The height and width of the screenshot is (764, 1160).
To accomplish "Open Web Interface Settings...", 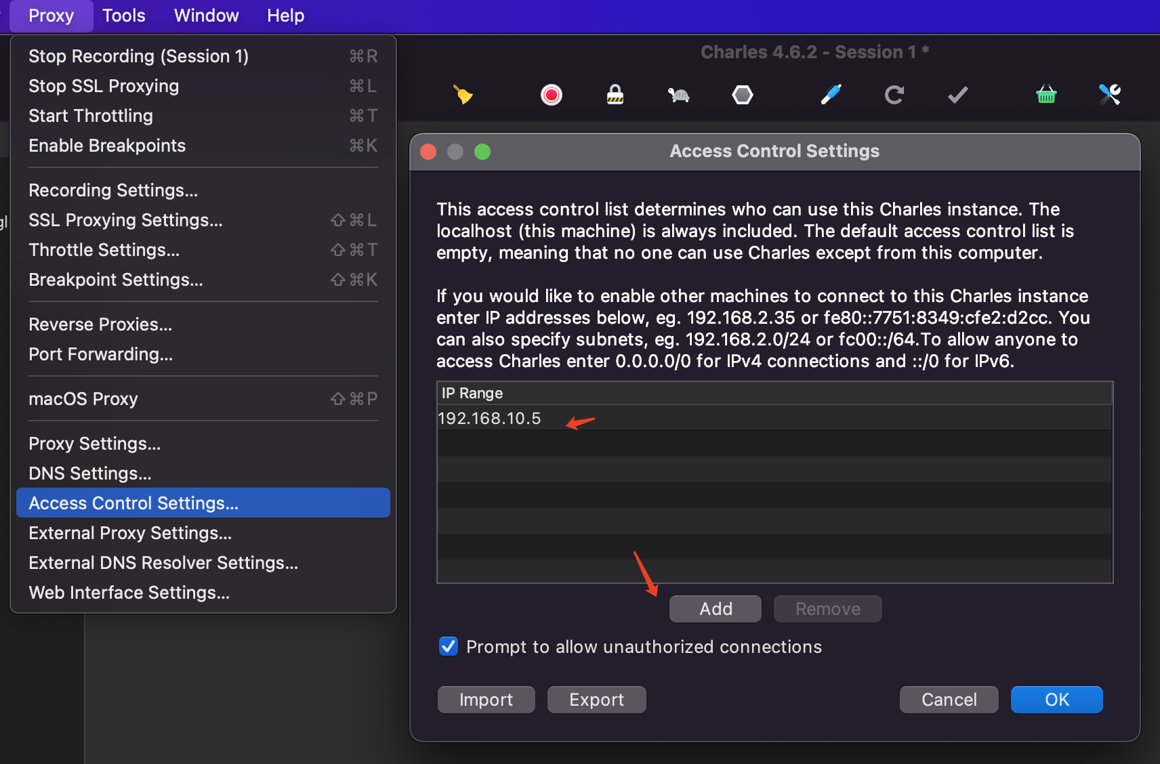I will pos(203,593).
